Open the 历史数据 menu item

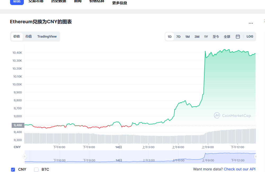point(58,1)
